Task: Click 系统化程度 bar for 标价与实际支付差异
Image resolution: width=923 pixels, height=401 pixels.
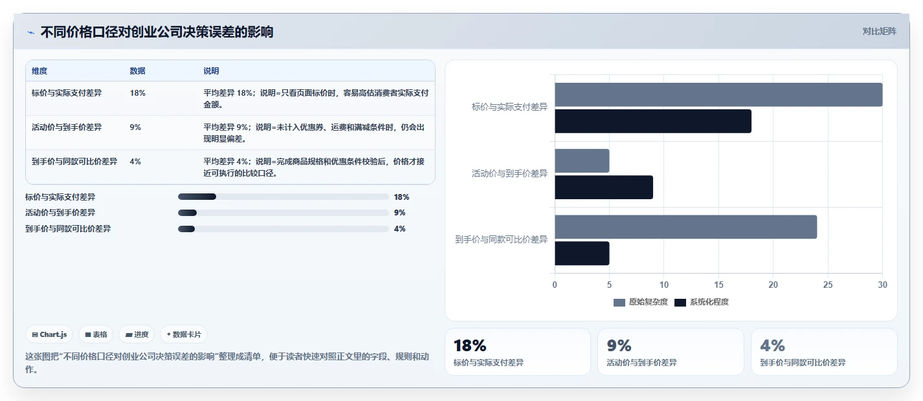Action: coord(653,121)
